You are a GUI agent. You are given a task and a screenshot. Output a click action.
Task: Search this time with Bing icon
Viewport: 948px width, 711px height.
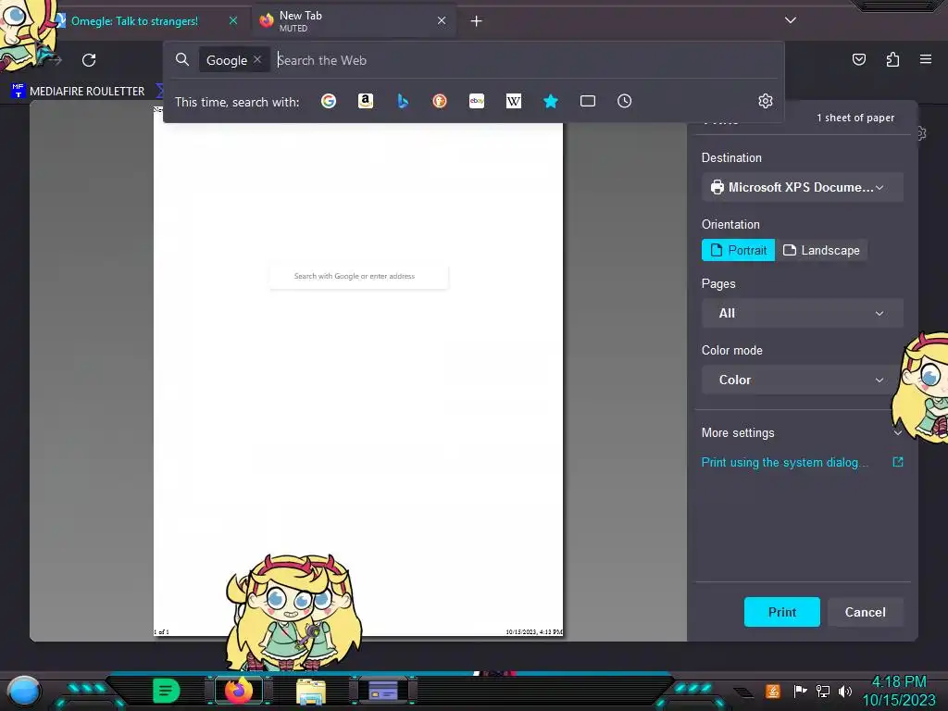point(403,101)
